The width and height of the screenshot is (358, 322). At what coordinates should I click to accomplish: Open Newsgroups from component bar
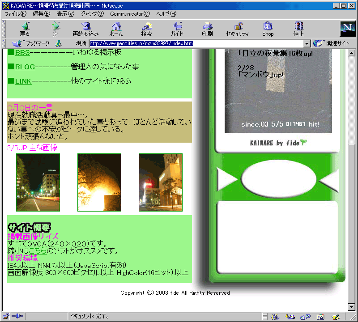point(305,317)
